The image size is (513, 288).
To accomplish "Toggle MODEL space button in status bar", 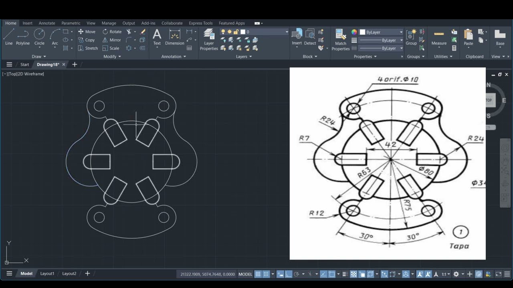I will coord(245,274).
